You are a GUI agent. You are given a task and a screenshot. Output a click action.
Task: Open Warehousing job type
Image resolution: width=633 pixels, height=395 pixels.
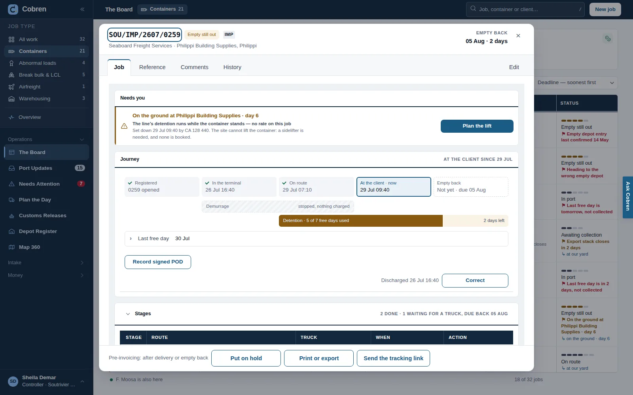pyautogui.click(x=46, y=98)
